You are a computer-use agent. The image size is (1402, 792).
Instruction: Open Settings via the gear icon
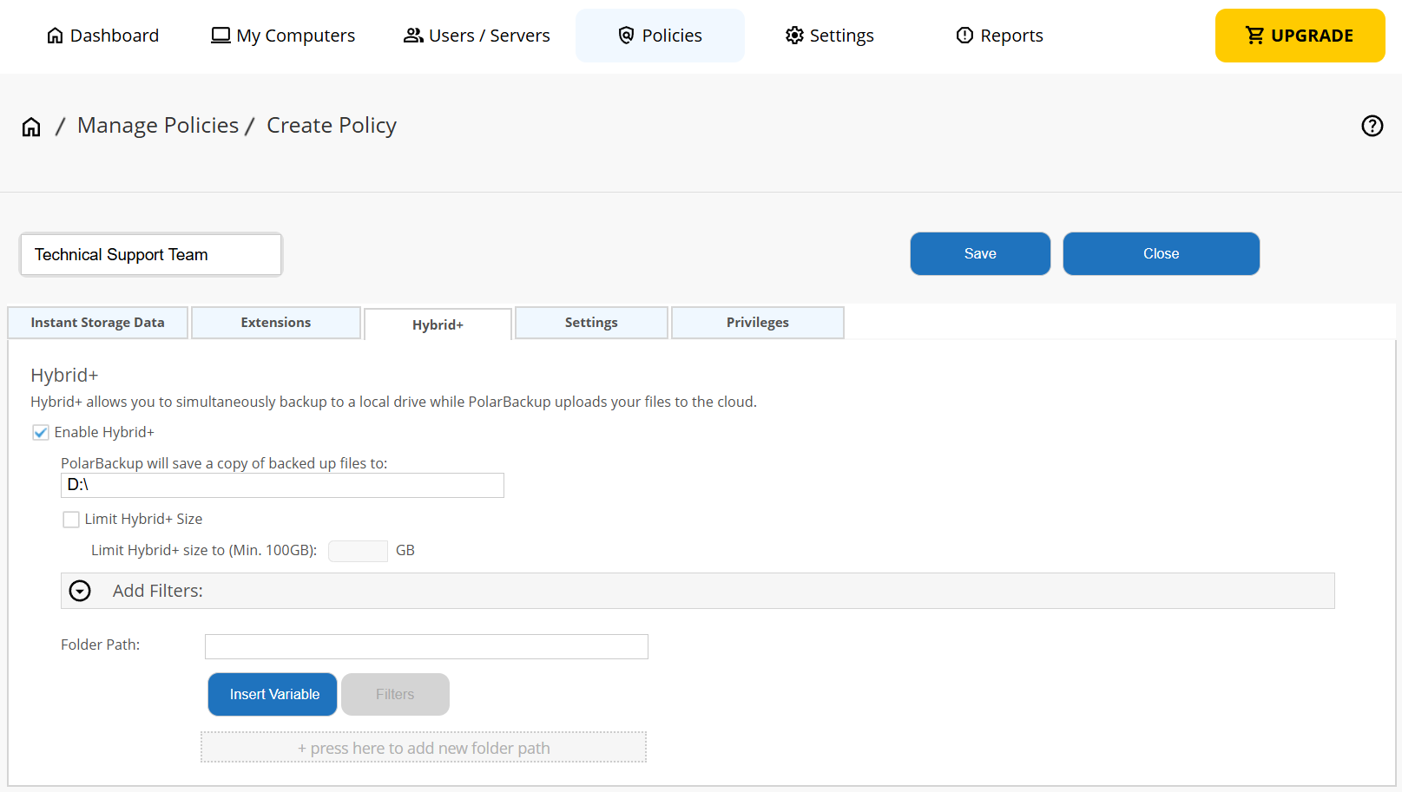click(x=793, y=36)
